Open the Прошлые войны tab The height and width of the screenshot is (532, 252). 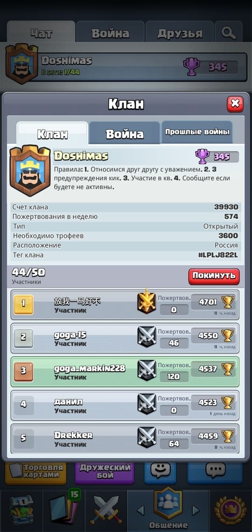coord(197,132)
